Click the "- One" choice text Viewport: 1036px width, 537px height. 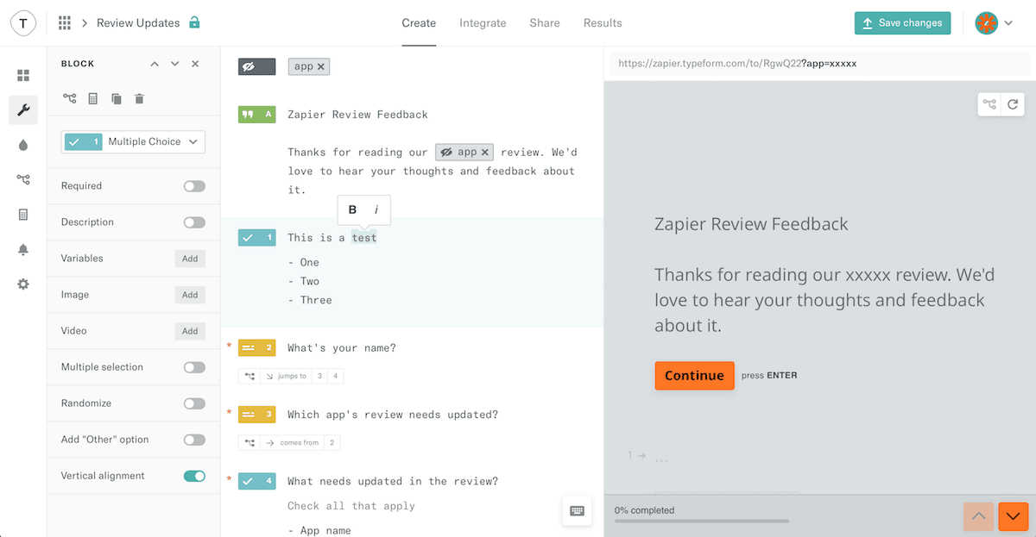click(x=303, y=262)
